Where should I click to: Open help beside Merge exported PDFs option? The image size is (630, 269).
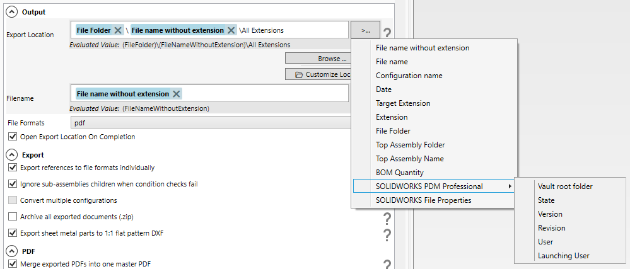tap(387, 264)
